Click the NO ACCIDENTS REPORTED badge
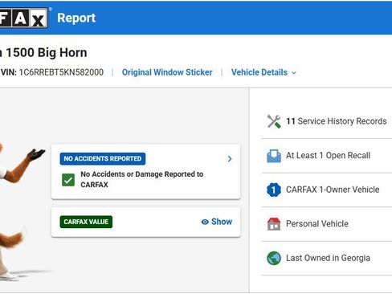 (x=103, y=159)
